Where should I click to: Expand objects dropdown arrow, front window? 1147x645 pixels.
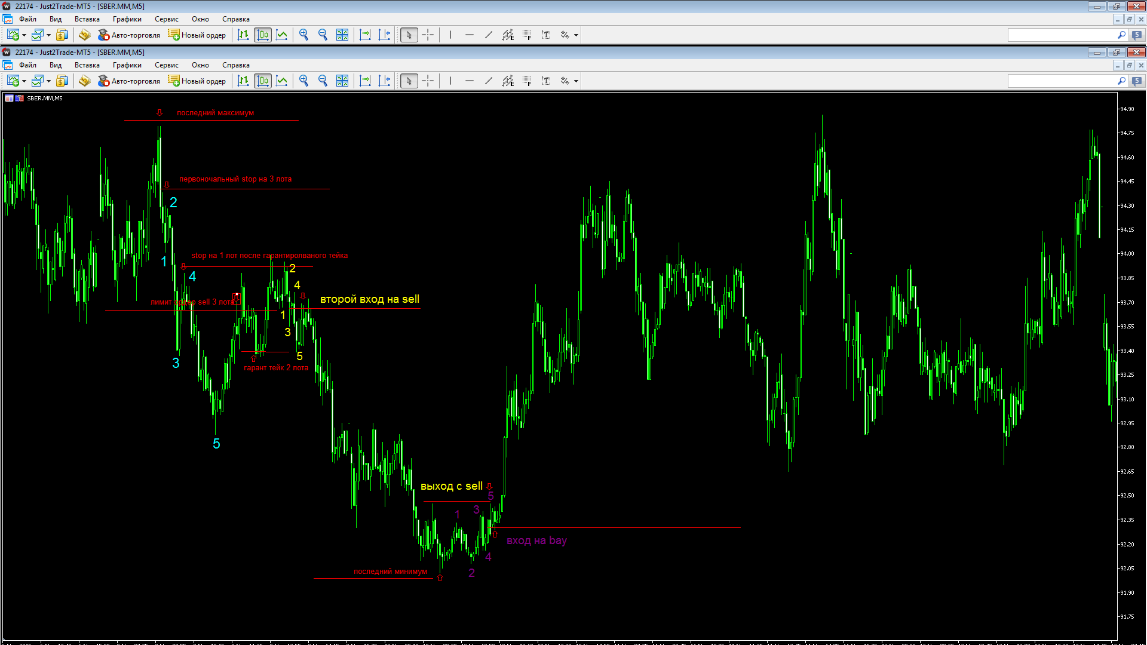(576, 81)
